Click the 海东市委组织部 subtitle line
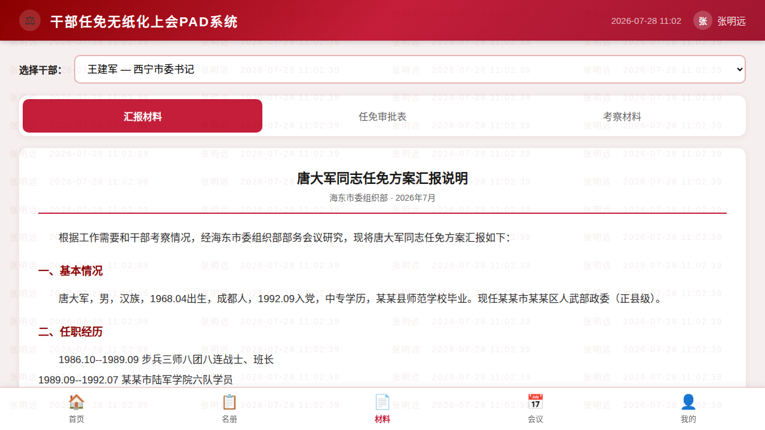The height and width of the screenshot is (430, 765). point(382,198)
